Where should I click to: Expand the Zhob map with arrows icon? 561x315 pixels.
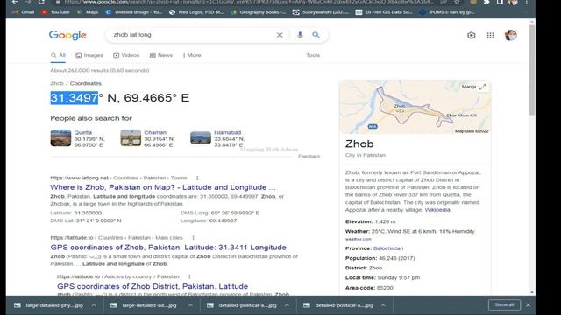[482, 87]
